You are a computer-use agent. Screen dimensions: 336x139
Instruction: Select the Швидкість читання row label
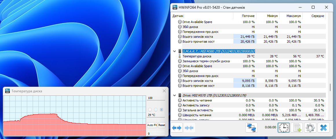pyautogui.click(x=197, y=115)
